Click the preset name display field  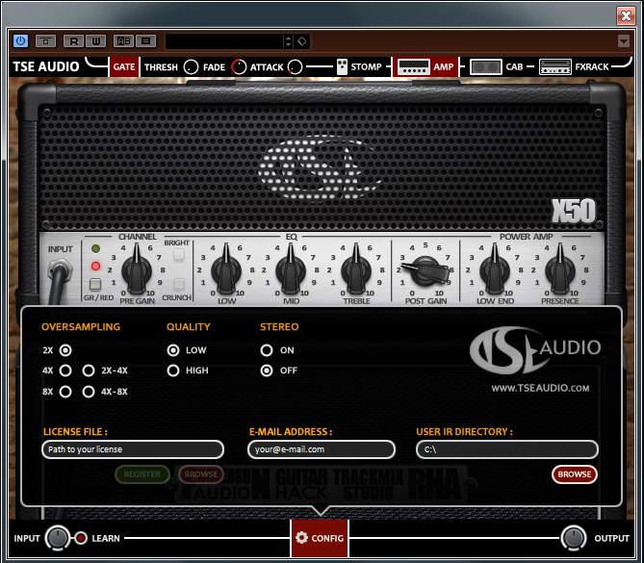(x=224, y=41)
